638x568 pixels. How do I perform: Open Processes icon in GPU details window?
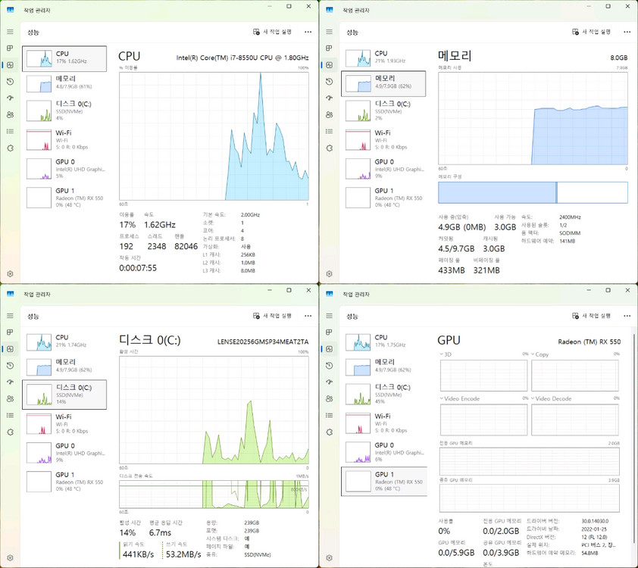tap(329, 332)
